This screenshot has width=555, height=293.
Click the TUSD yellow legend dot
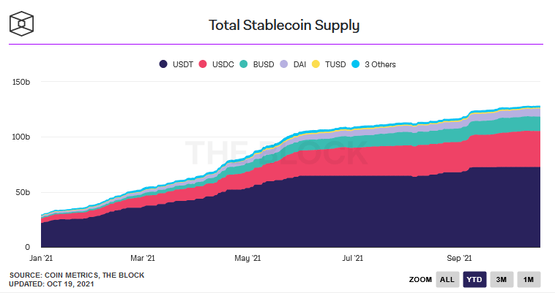click(x=316, y=64)
